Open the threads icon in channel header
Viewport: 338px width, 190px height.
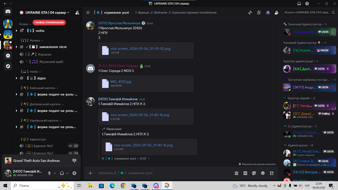click(x=250, y=13)
